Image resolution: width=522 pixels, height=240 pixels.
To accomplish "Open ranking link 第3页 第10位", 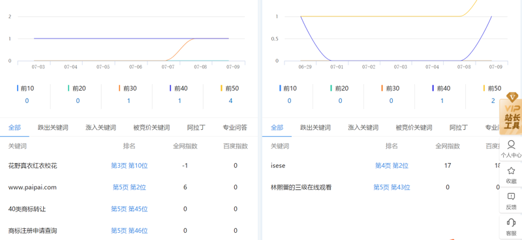I will [129, 166].
